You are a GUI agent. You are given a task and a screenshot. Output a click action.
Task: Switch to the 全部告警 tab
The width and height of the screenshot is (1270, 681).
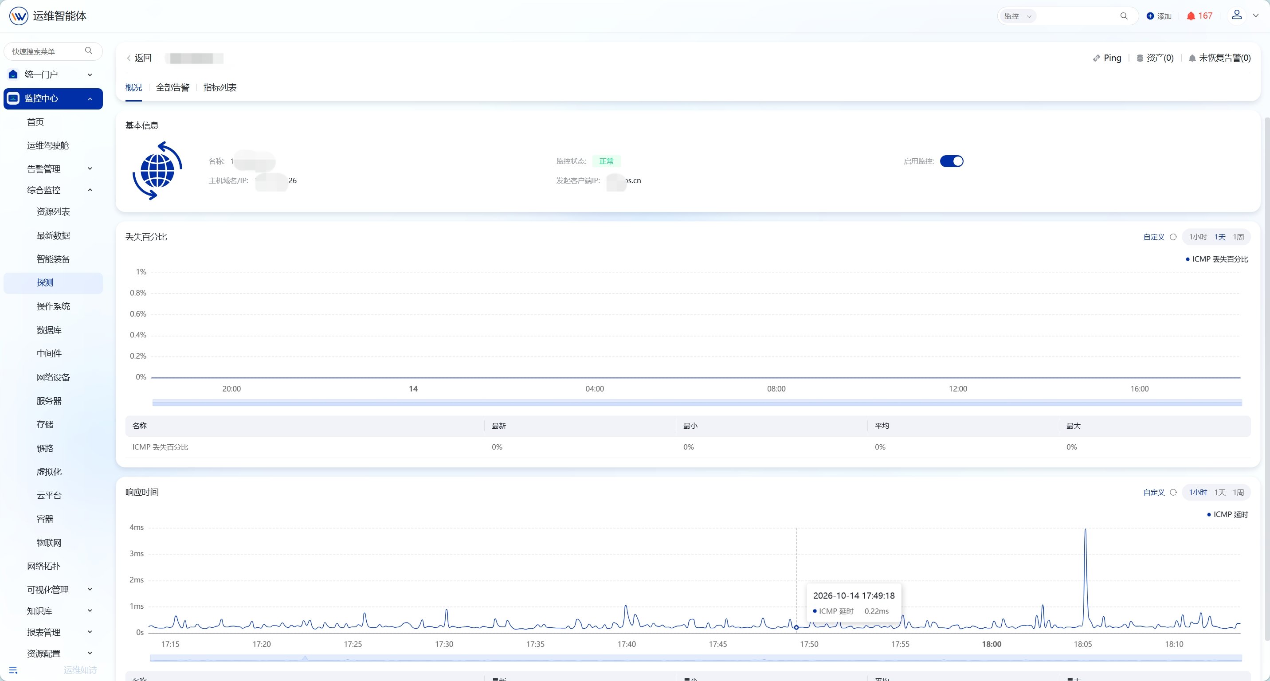click(x=172, y=88)
